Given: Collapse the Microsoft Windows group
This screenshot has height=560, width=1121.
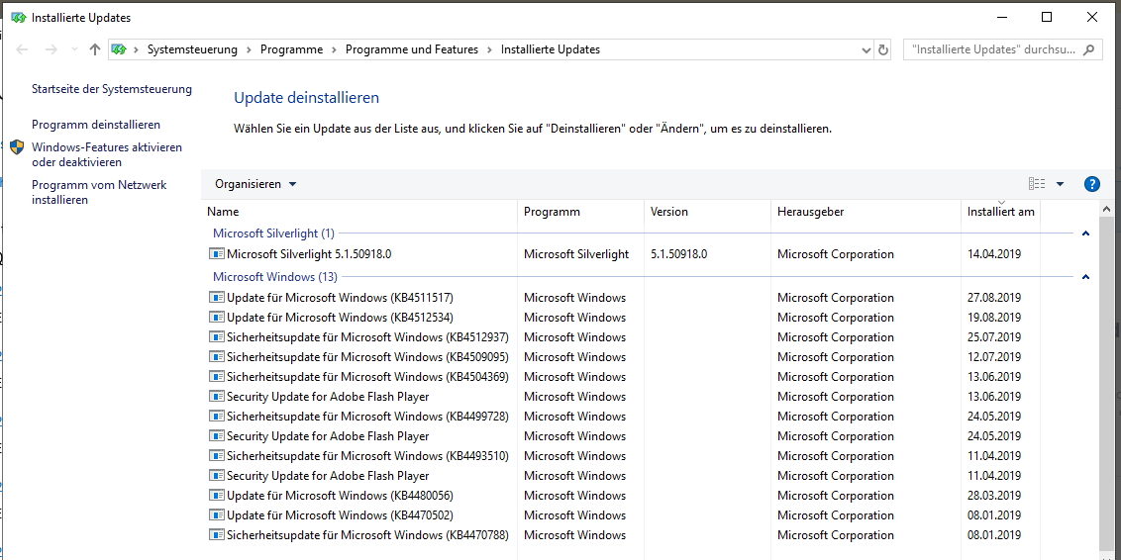Looking at the screenshot, I should click(x=1085, y=276).
